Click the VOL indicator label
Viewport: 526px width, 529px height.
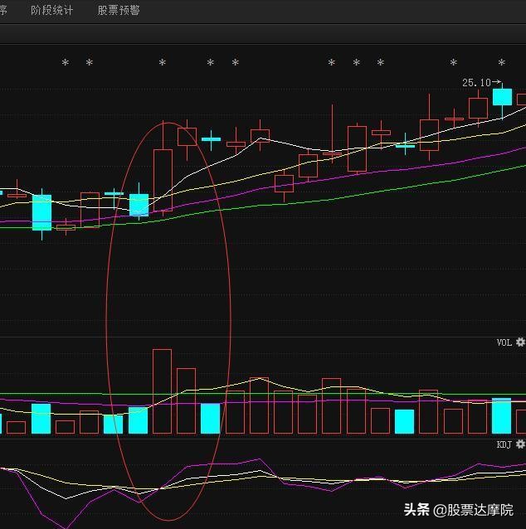point(504,342)
